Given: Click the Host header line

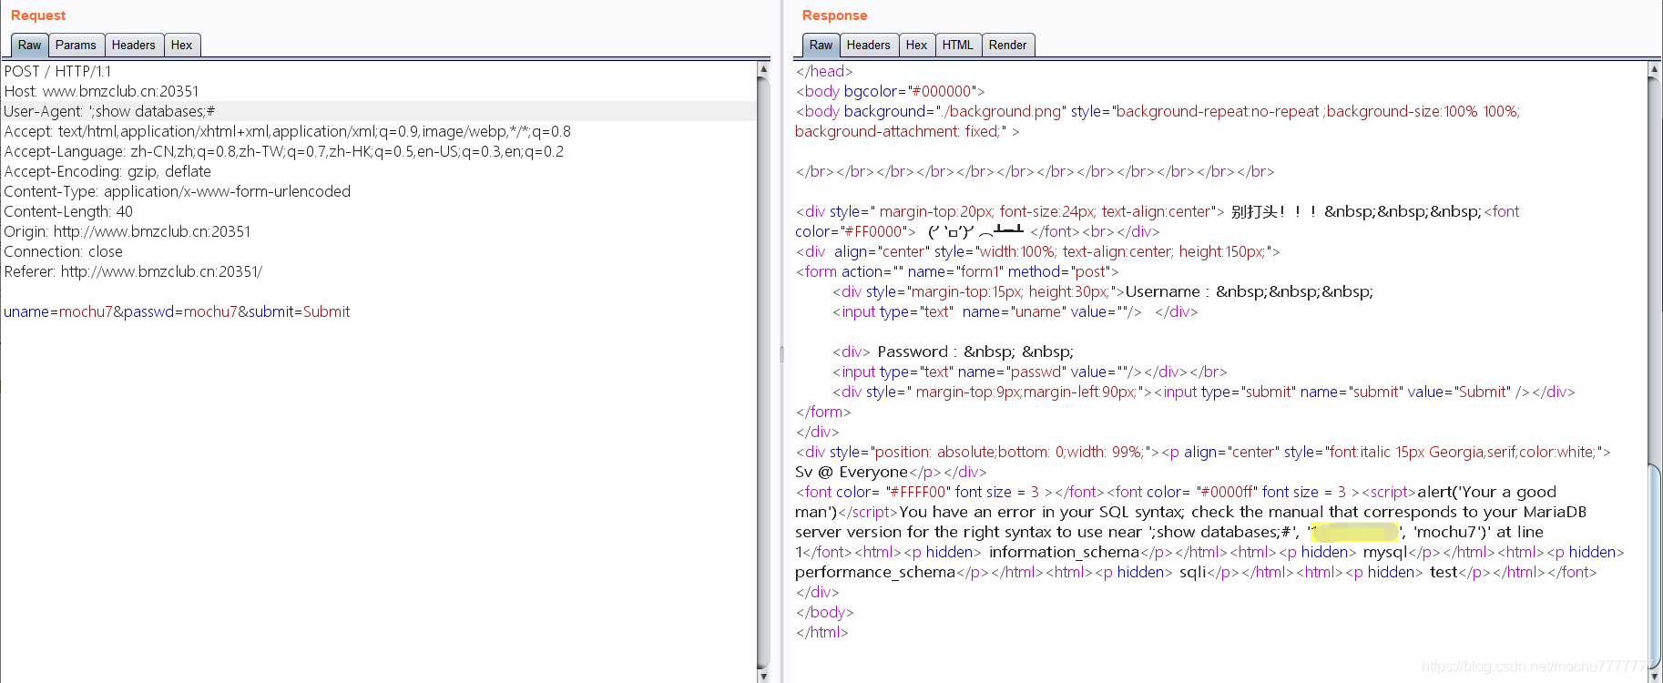Looking at the screenshot, I should (x=101, y=91).
